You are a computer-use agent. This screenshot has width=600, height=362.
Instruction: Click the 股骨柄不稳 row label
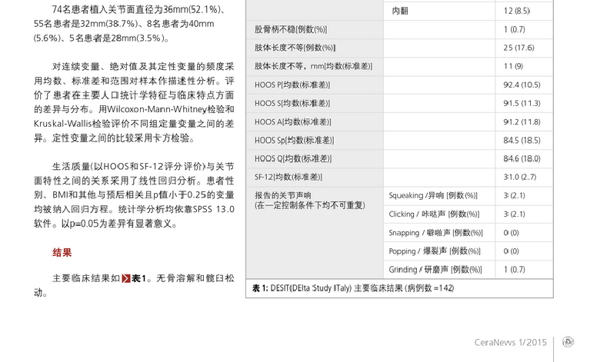(291, 29)
